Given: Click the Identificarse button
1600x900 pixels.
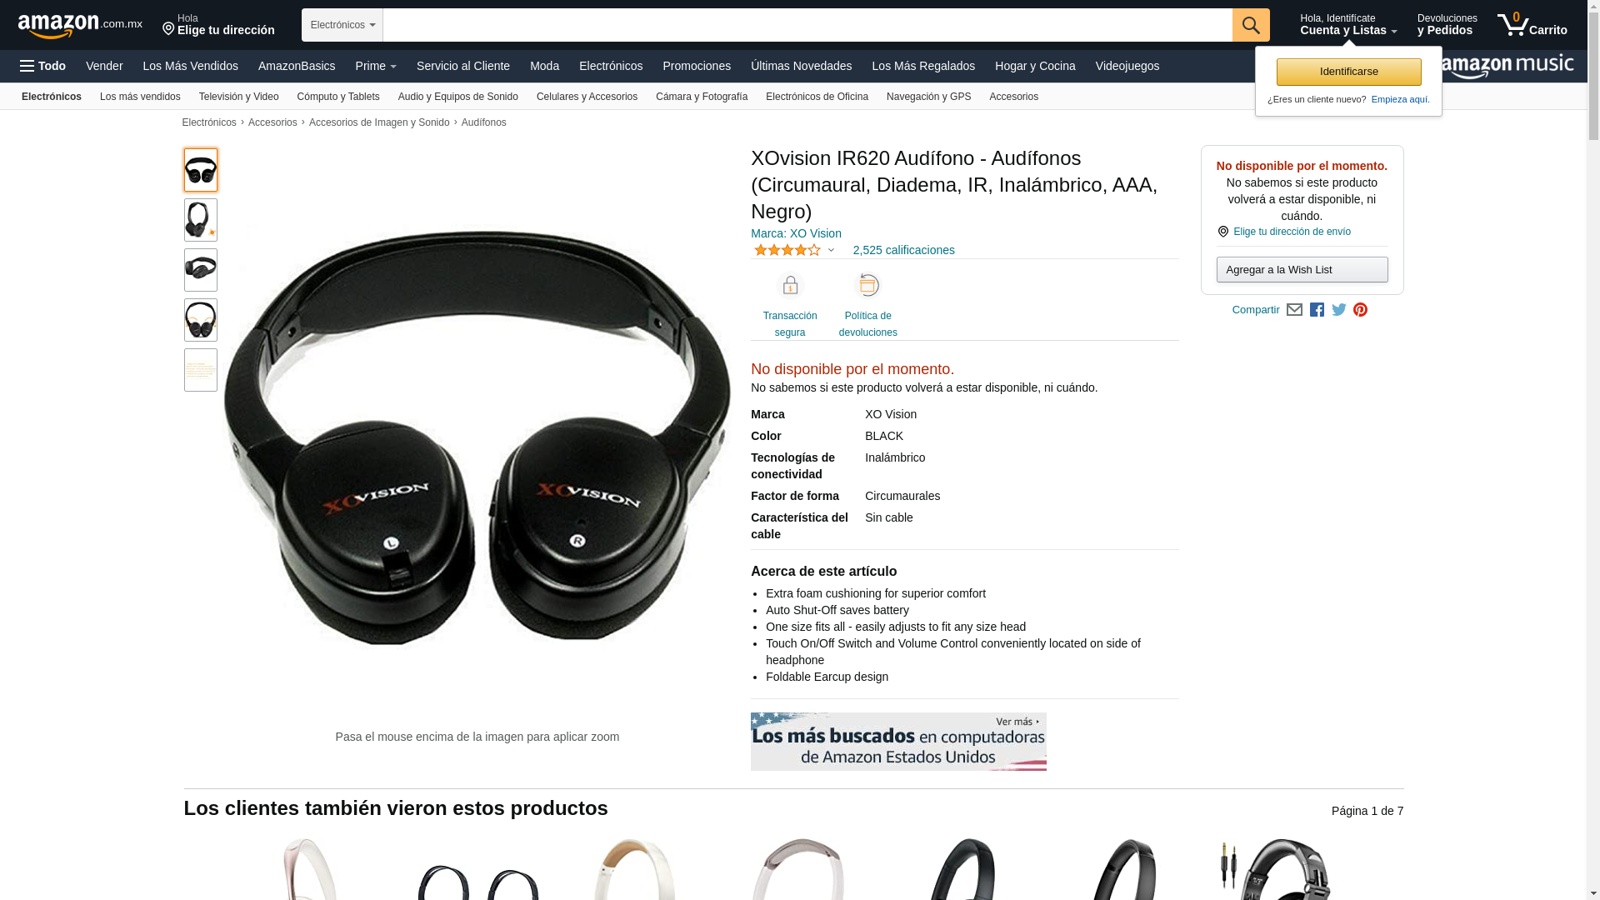Looking at the screenshot, I should click(x=1348, y=72).
